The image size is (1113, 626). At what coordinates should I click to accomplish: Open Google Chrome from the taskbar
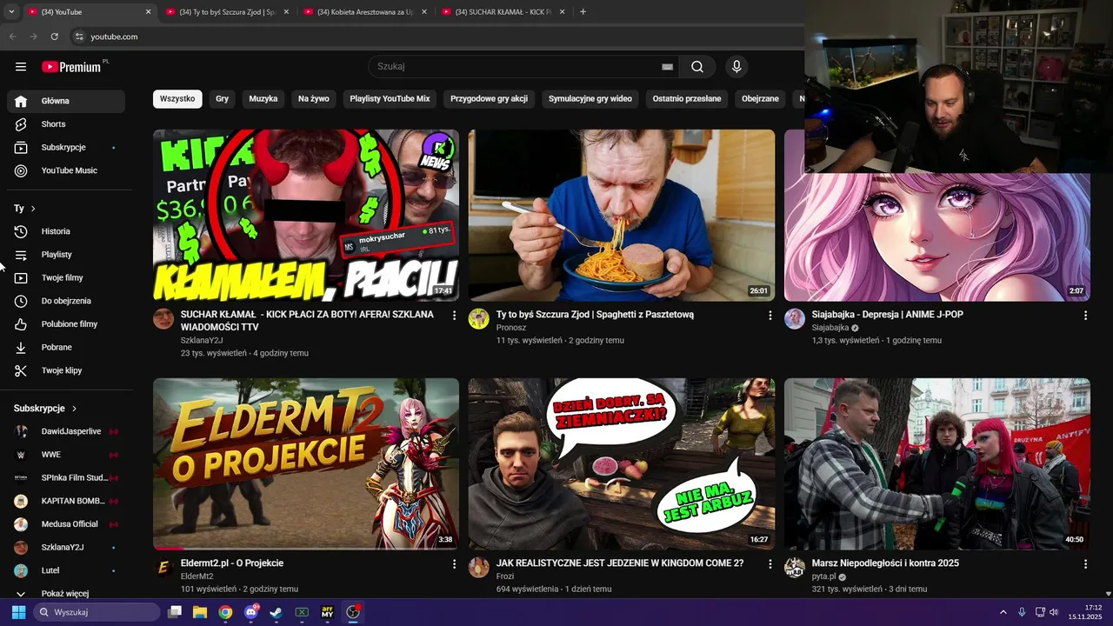click(x=225, y=612)
